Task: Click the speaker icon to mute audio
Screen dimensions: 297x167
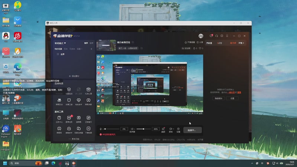Action: [x=132, y=129]
